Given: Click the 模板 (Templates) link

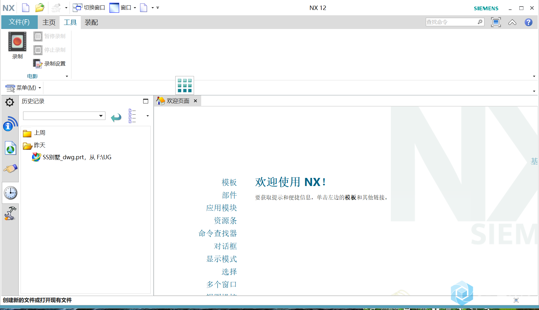Looking at the screenshot, I should coord(229,182).
